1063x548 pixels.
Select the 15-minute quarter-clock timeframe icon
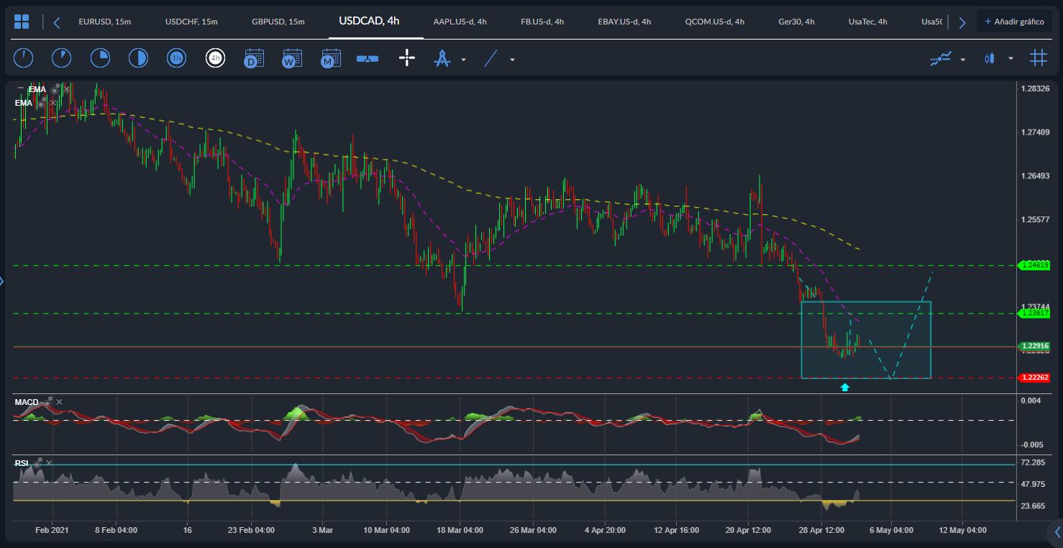100,58
